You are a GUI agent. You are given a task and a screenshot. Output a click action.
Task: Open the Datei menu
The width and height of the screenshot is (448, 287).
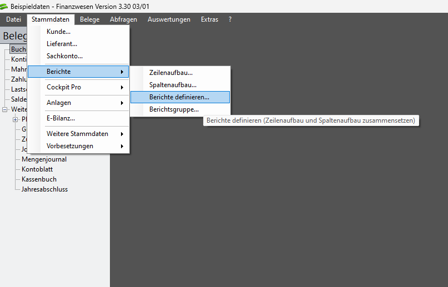click(x=13, y=19)
